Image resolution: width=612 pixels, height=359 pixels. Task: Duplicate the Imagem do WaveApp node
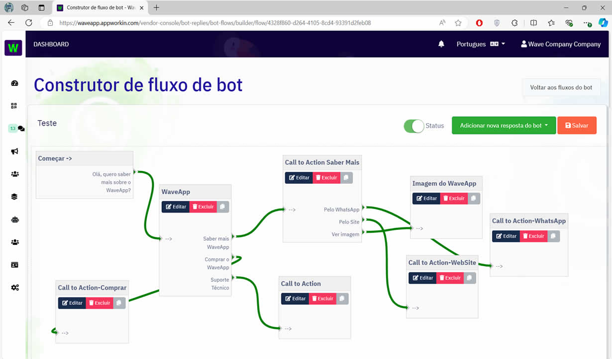474,198
